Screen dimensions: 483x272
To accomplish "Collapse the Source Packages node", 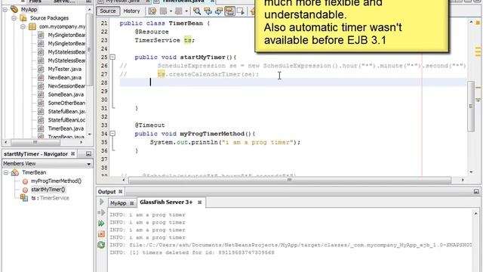I will point(14,18).
